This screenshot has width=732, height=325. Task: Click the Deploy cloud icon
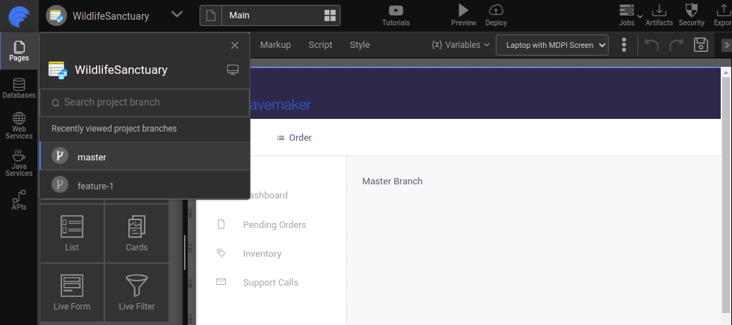[496, 11]
